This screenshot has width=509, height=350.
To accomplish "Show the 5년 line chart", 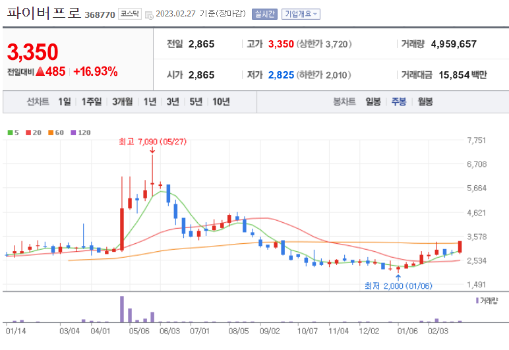I will pos(196,102).
